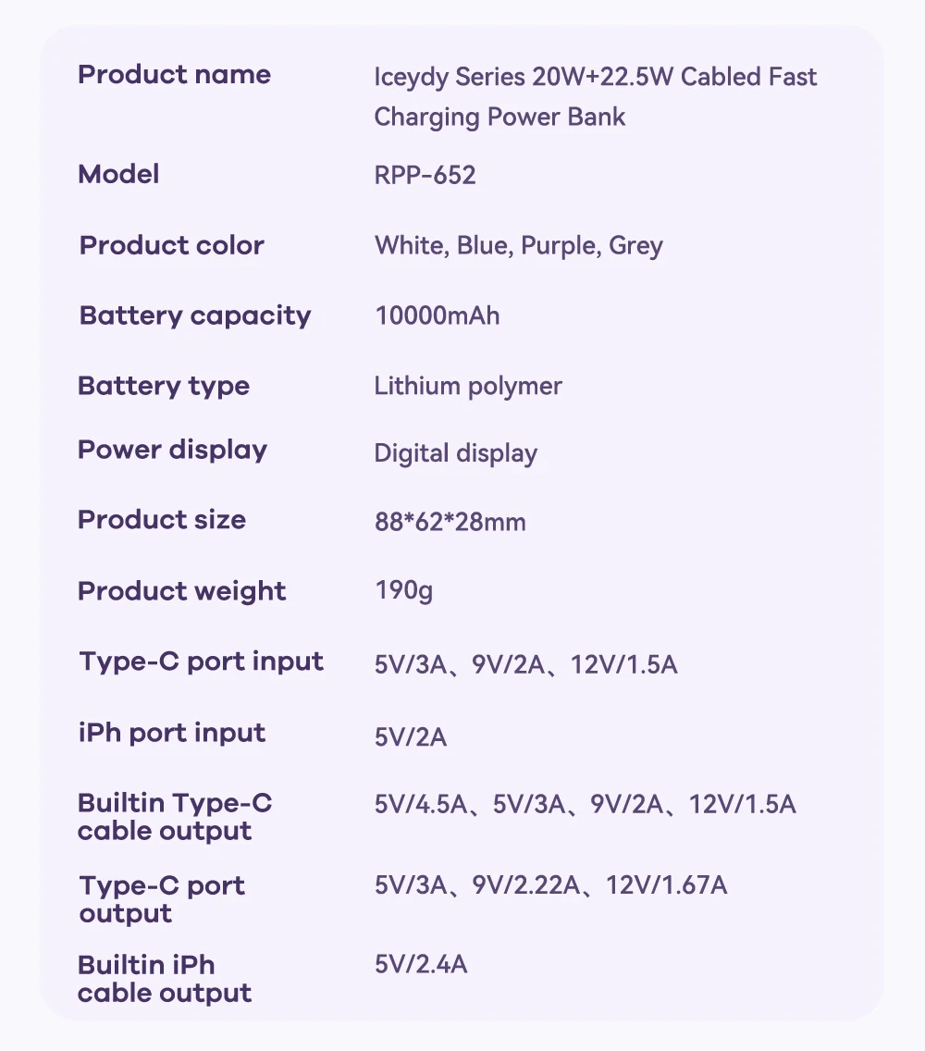Select the White, Blue, Purple, Grey value
Image resolution: width=925 pixels, height=1051 pixels.
pos(518,245)
